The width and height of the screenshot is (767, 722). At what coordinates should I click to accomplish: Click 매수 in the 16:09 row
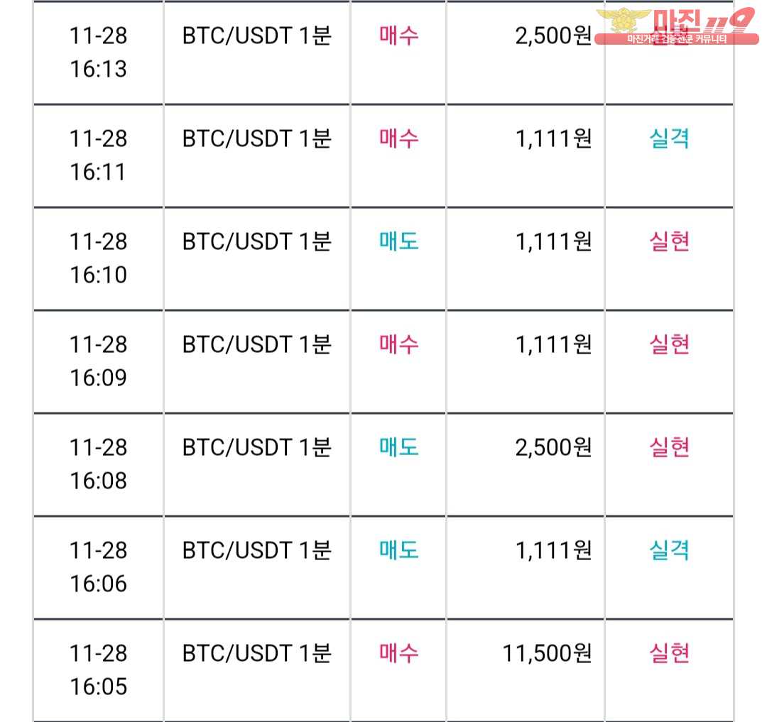398,344
